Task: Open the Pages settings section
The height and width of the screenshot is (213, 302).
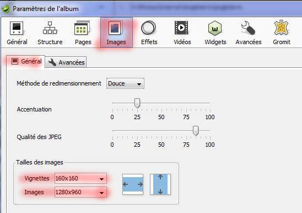Action: pos(83,33)
